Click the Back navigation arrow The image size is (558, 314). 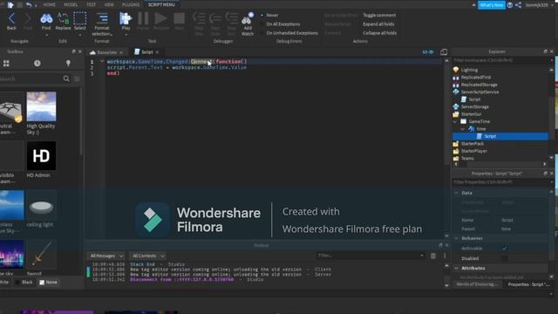(11, 18)
